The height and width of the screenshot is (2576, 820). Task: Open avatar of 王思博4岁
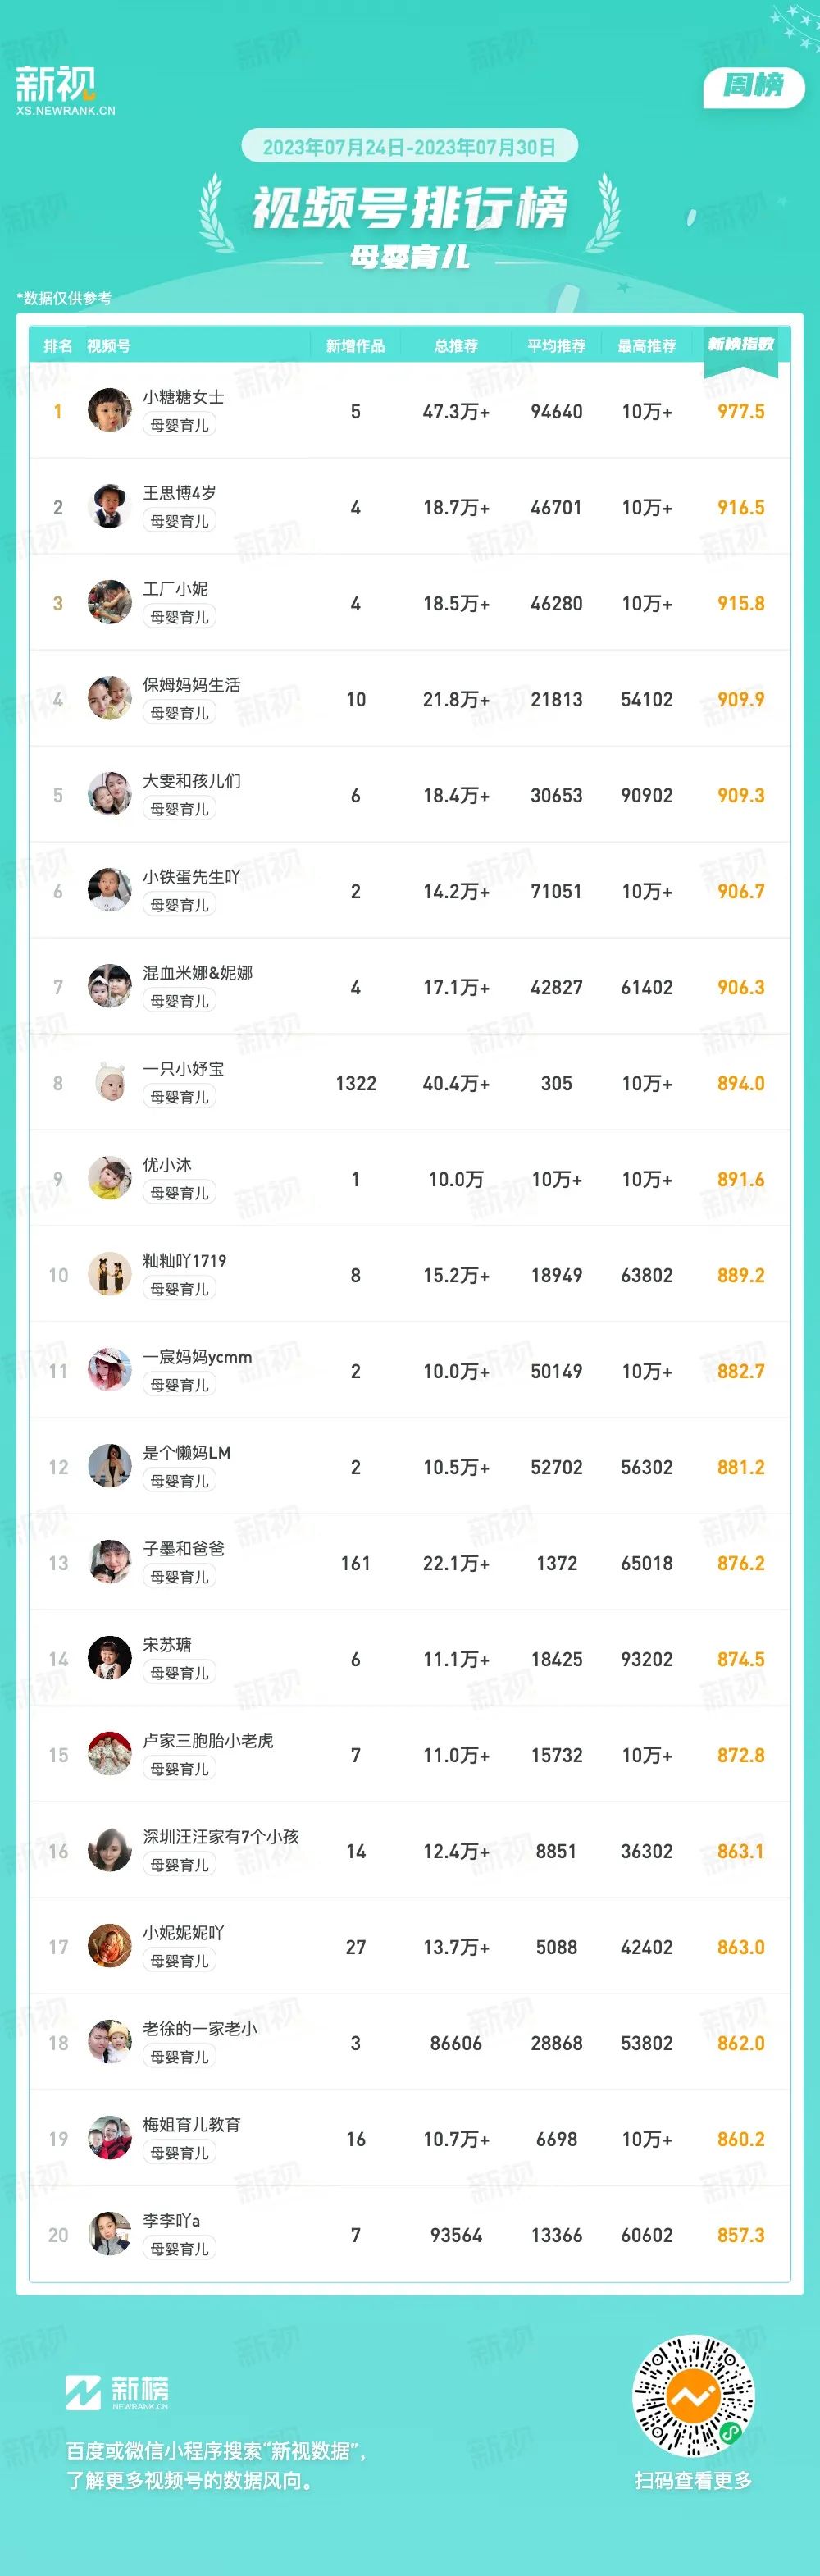pyautogui.click(x=110, y=507)
